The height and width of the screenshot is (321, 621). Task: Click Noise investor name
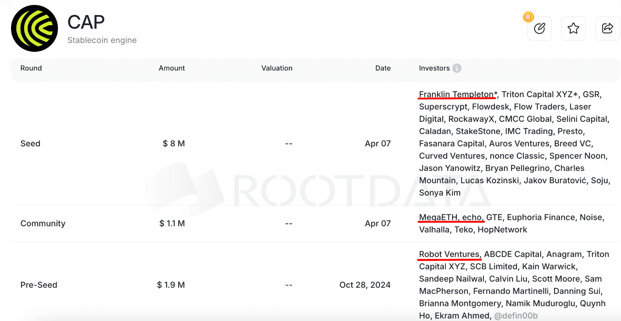tap(591, 217)
